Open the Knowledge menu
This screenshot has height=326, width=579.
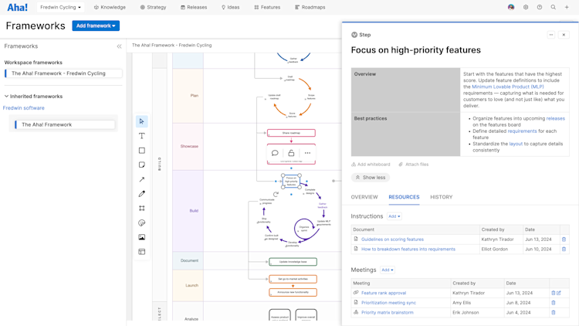(x=110, y=7)
